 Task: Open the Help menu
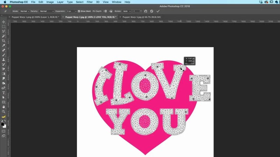pyautogui.click(x=127, y=2)
